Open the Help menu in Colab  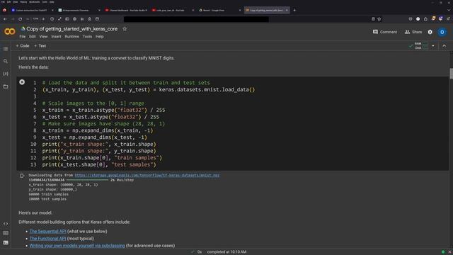(100, 37)
